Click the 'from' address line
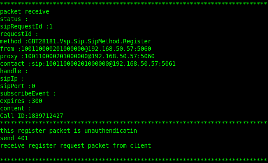Image resolution: width=268 pixels, height=163 pixels. 76,49
